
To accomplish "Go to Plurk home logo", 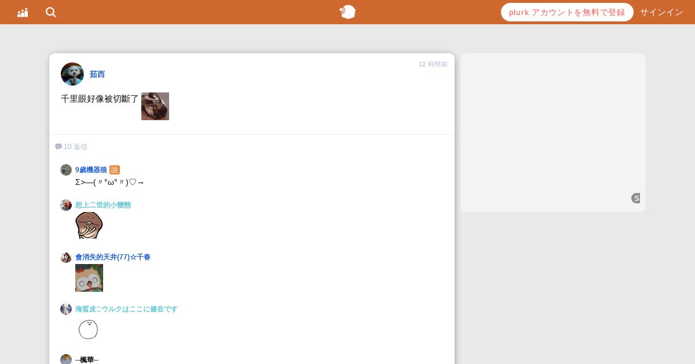I will tap(348, 12).
